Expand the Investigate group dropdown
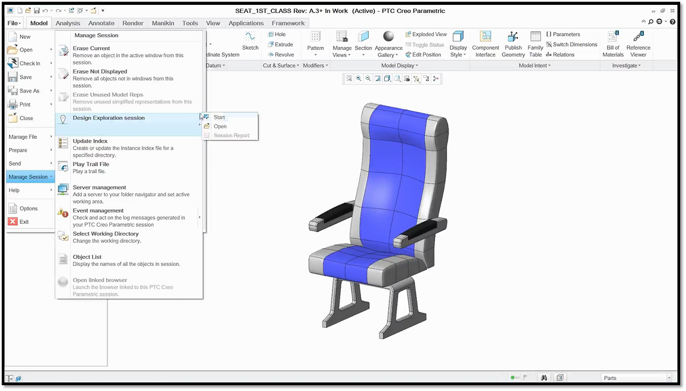Viewport: 686px width, 391px height. 627,66
